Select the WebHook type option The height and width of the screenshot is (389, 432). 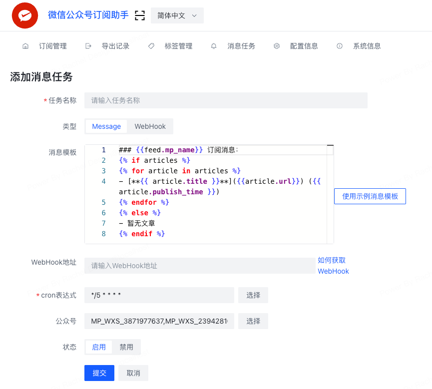pos(150,126)
